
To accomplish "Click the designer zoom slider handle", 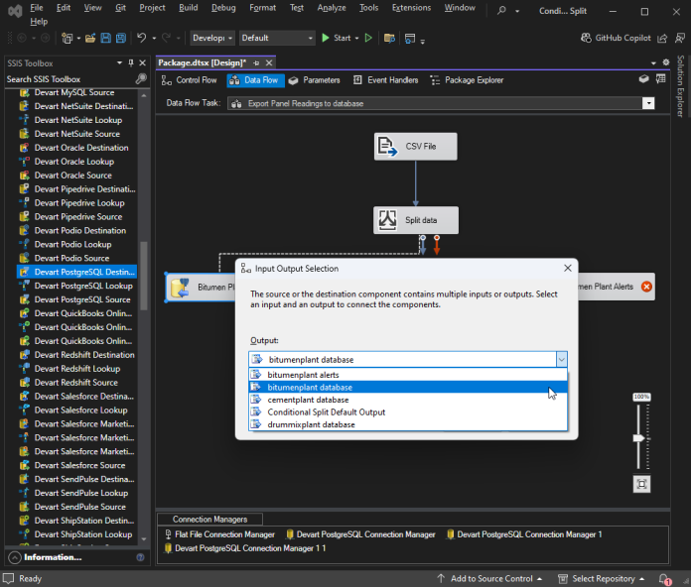I will click(638, 438).
